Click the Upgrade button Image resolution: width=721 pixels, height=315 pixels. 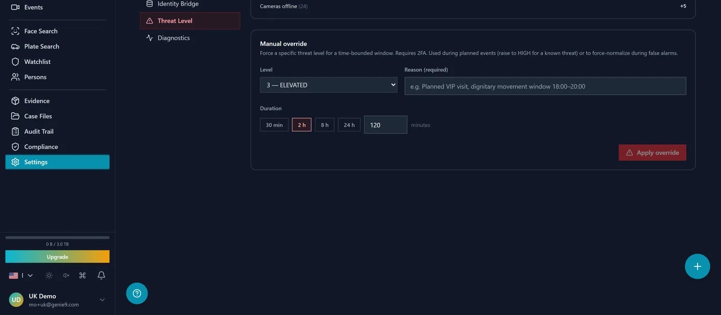(x=57, y=256)
